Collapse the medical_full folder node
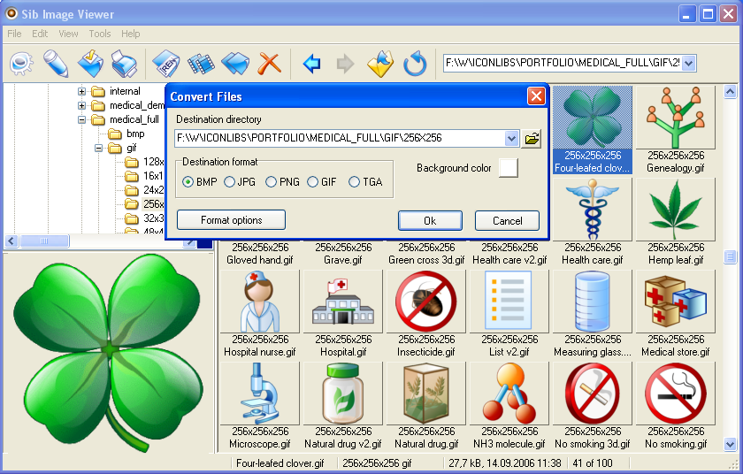 (x=82, y=119)
